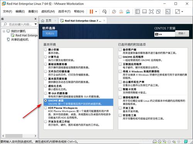Click the unity mode toolbar icon
Image resolution: width=193 pixels, height=144 pixels.
pyautogui.click(x=158, y=12)
